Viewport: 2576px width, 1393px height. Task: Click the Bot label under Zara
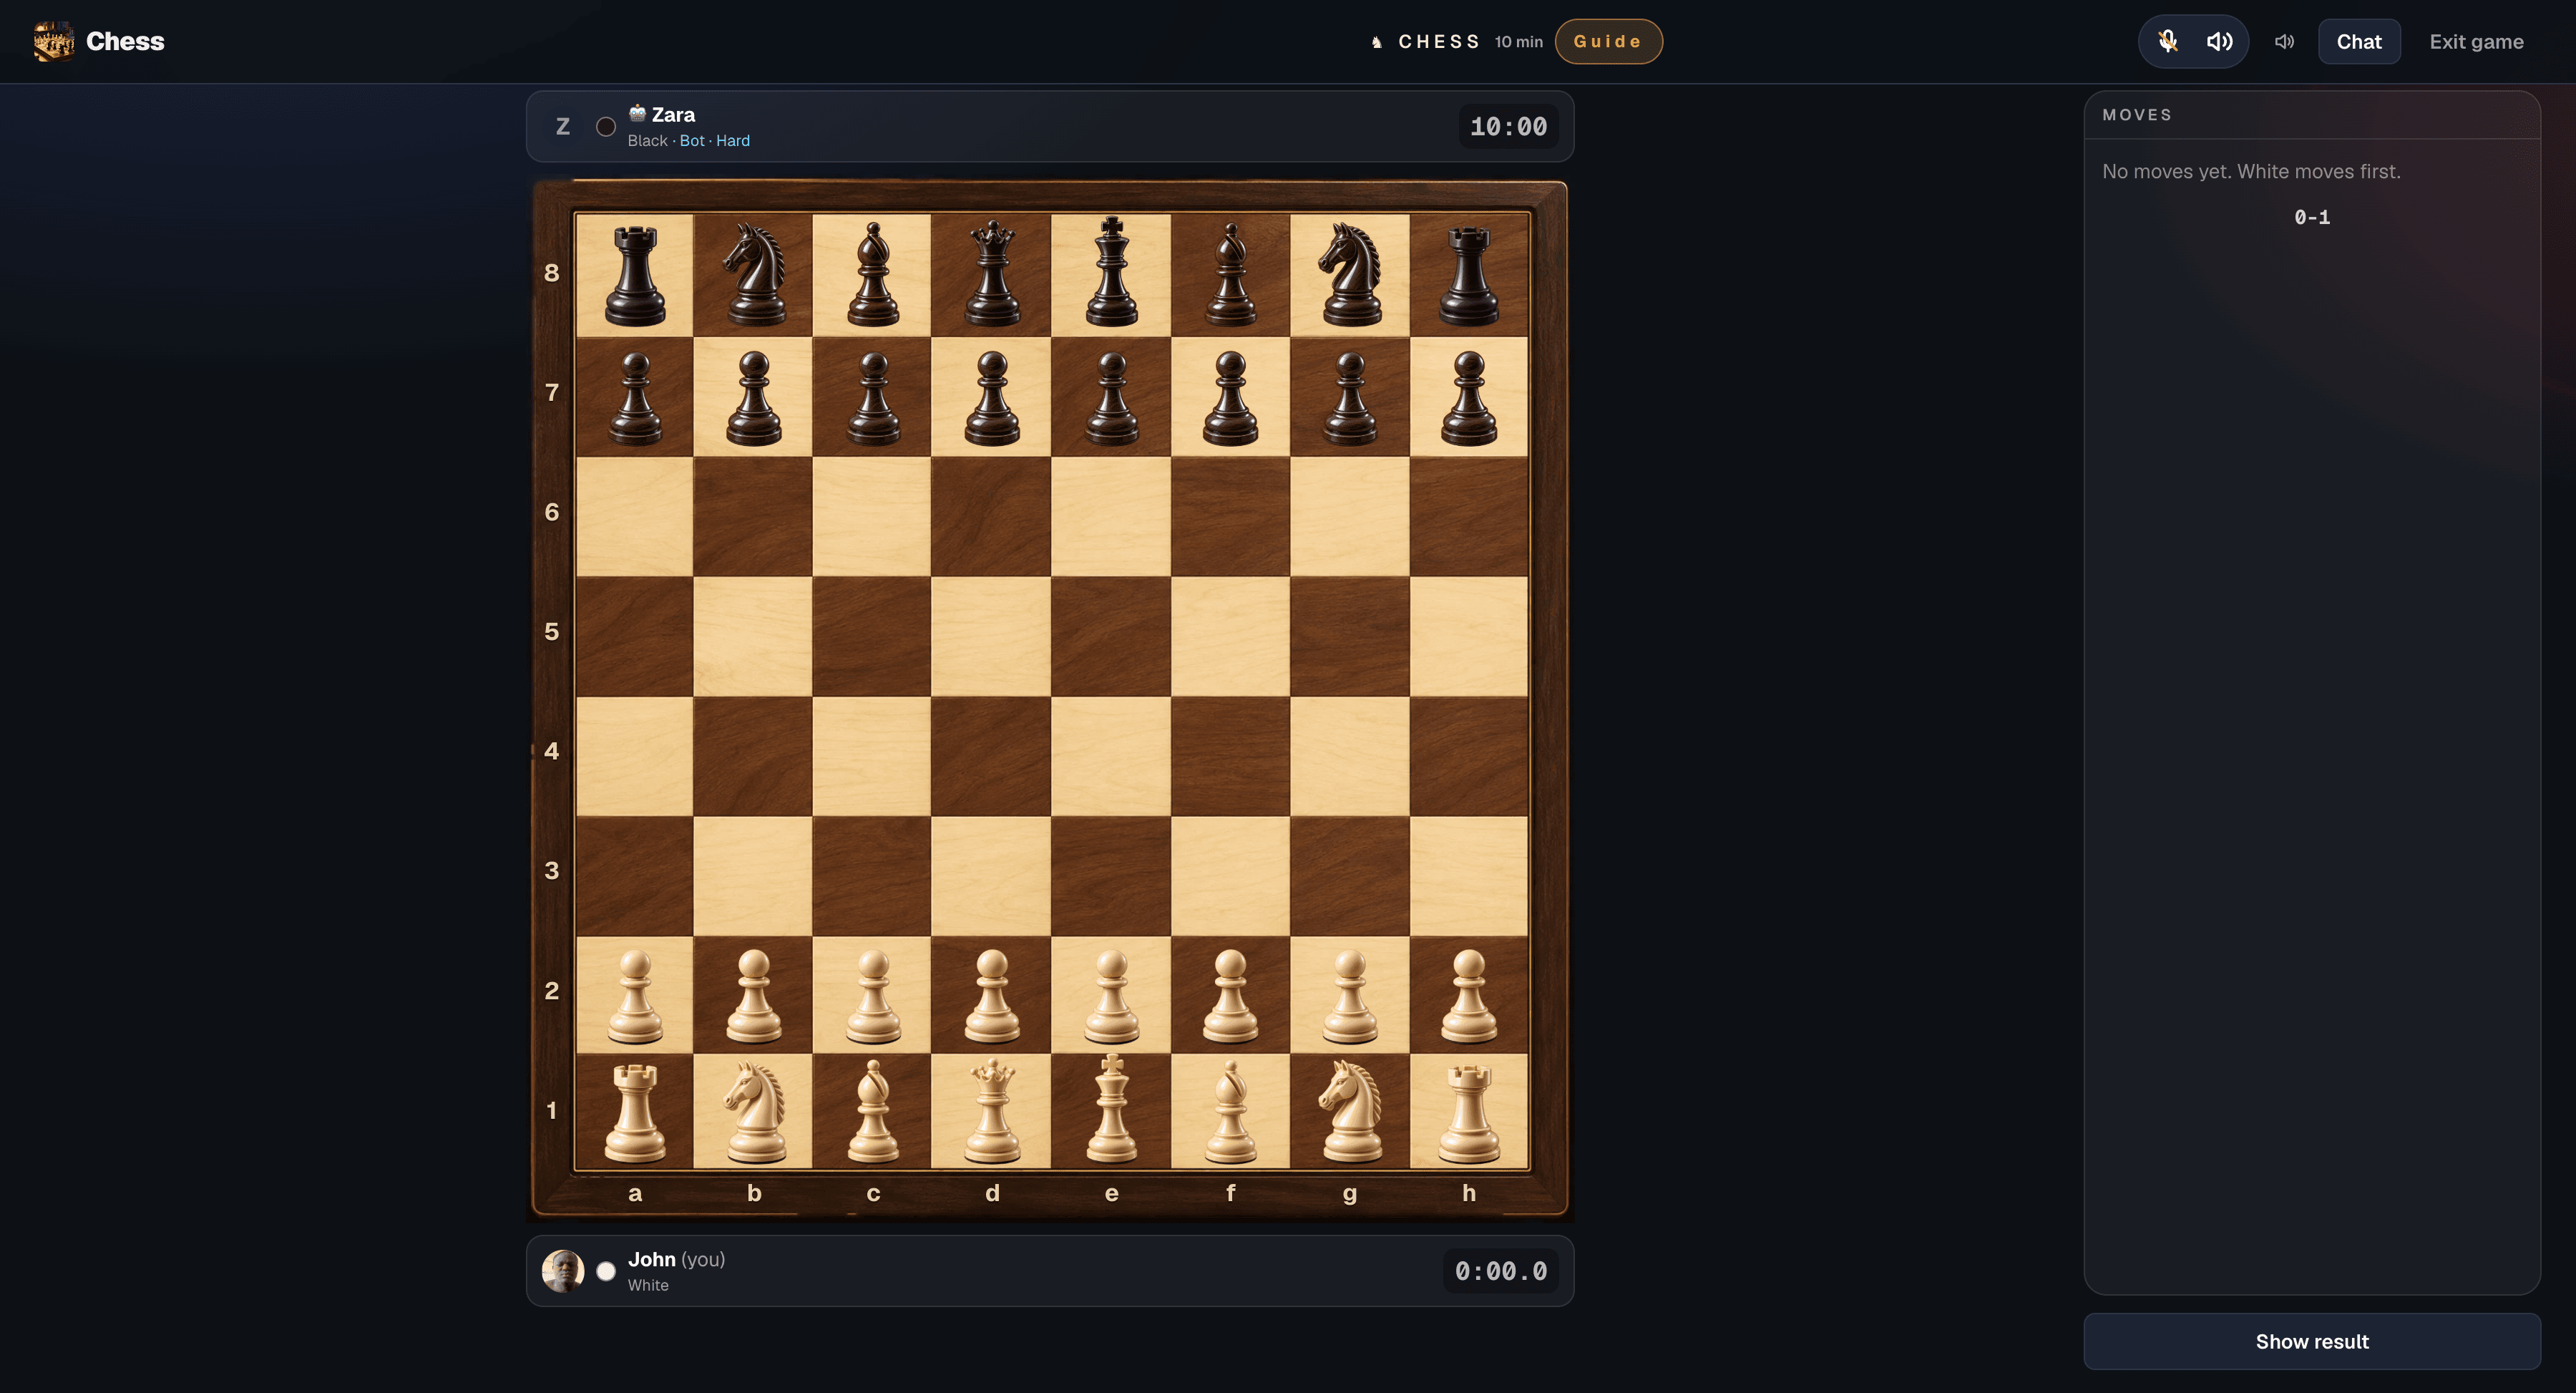pyautogui.click(x=692, y=141)
